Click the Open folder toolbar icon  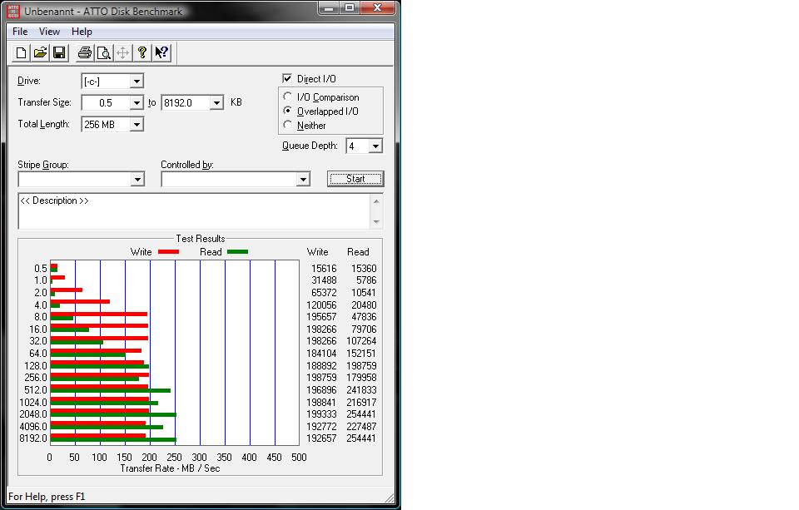[x=40, y=53]
